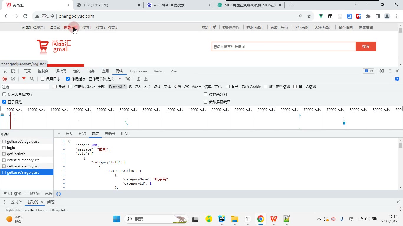
Task: Toggle the red network filter funnel
Action: tap(24, 79)
